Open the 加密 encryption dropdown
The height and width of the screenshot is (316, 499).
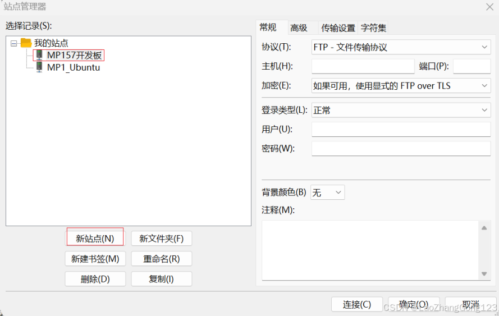coord(401,86)
